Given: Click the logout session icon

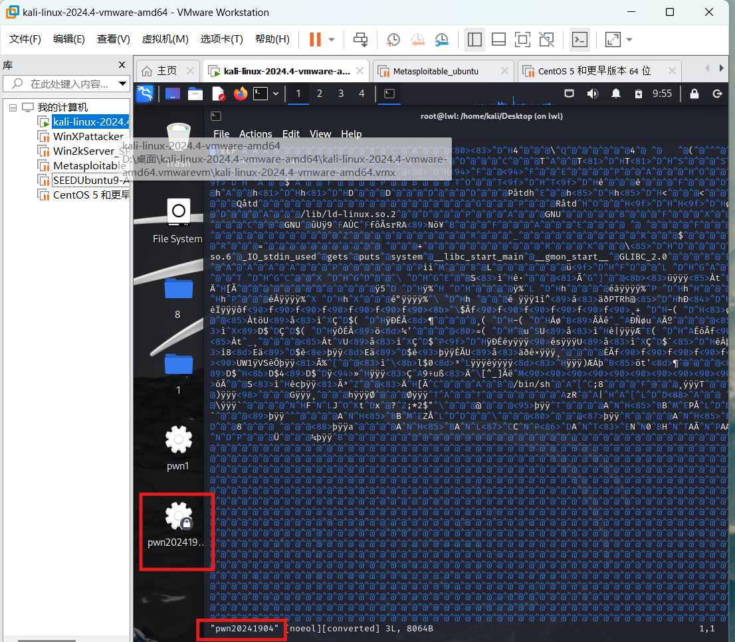Looking at the screenshot, I should point(717,94).
